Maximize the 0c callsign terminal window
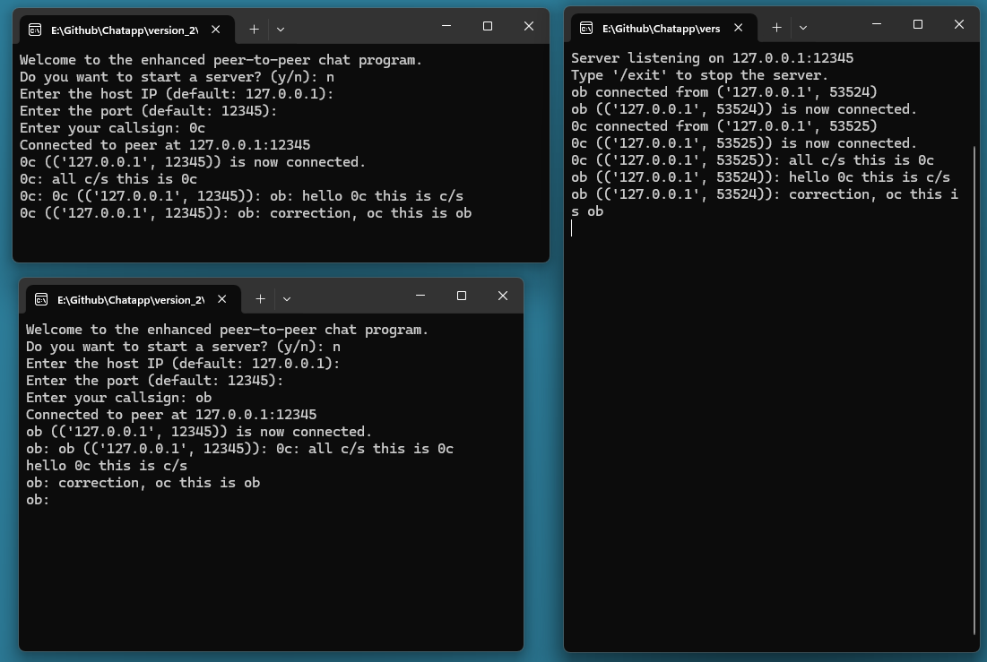987x662 pixels. coord(488,26)
